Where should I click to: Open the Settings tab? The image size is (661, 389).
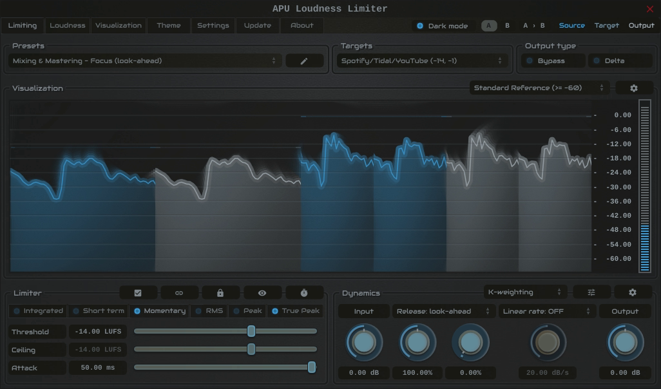pos(213,25)
